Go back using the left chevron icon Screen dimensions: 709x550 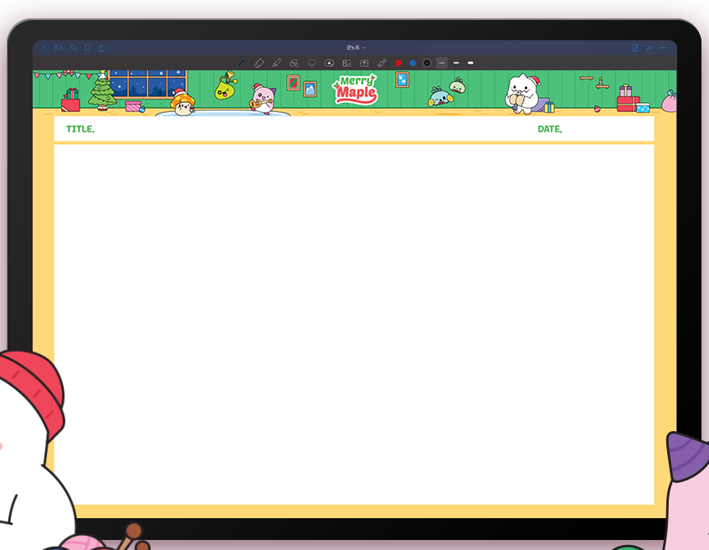45,48
